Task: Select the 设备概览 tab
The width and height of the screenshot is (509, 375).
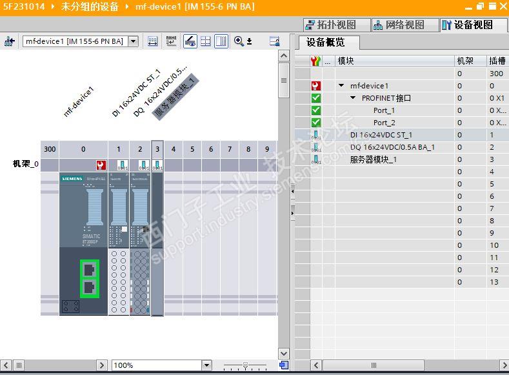Action: coord(328,43)
